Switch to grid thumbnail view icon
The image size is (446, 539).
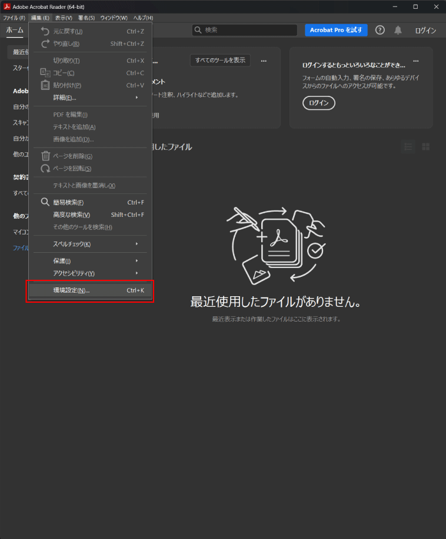point(426,146)
